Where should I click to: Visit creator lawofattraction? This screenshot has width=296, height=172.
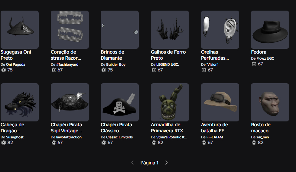click(69, 137)
